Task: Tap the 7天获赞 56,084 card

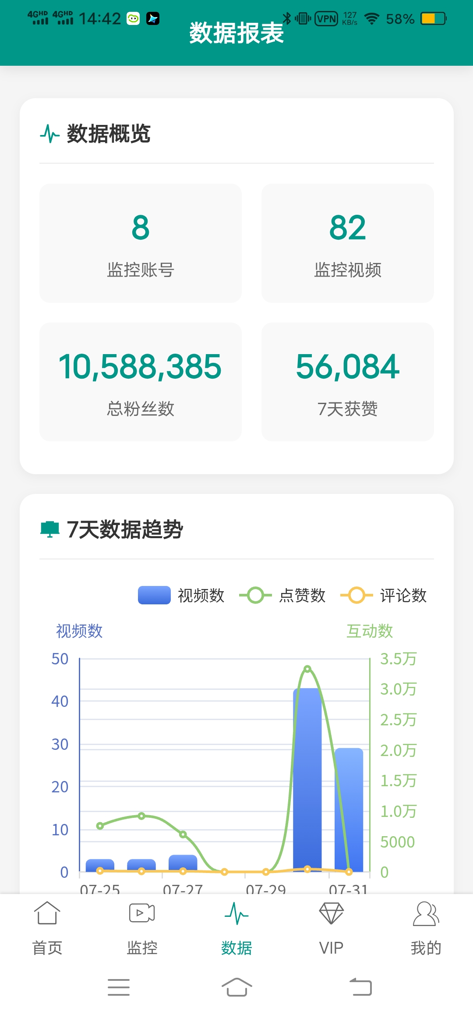Action: 348,382
